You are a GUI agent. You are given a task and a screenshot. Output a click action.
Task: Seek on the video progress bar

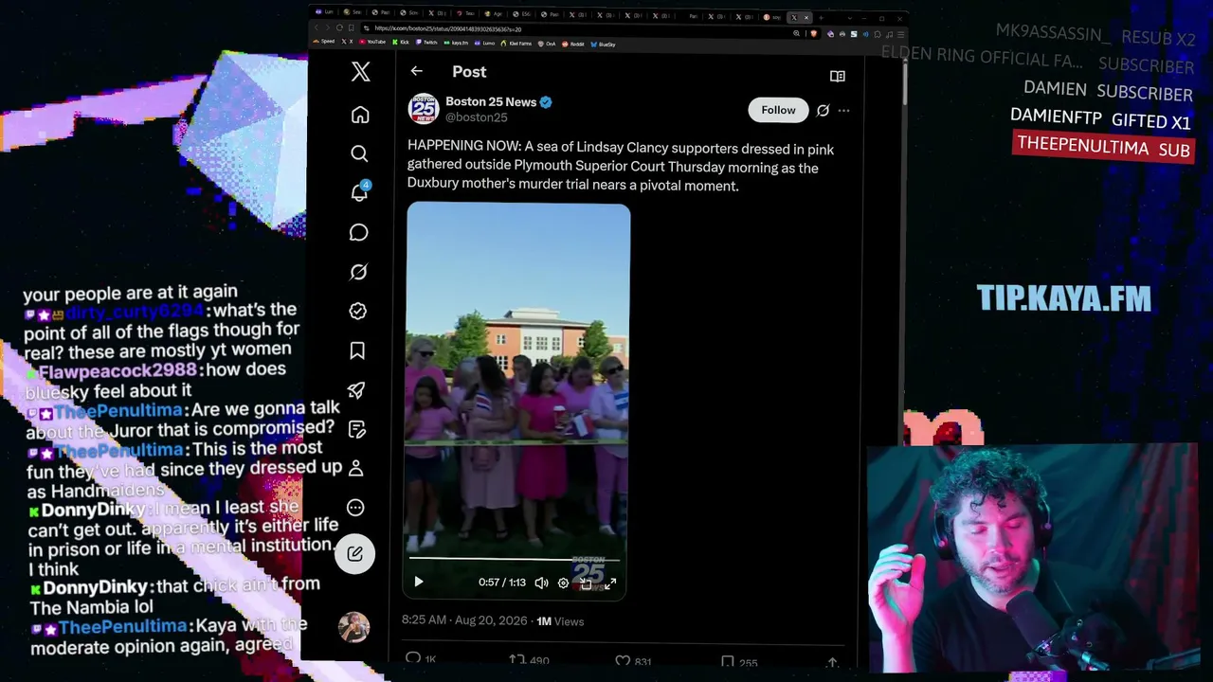tap(515, 559)
